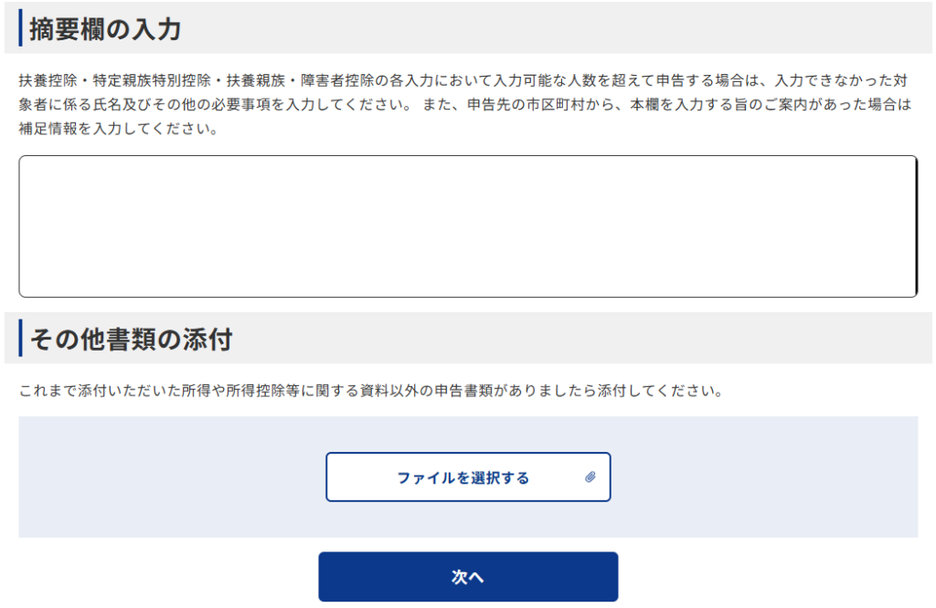Click the right edge of the 摘要欄 text area
Image resolution: width=936 pixels, height=608 pixels.
[x=915, y=225]
